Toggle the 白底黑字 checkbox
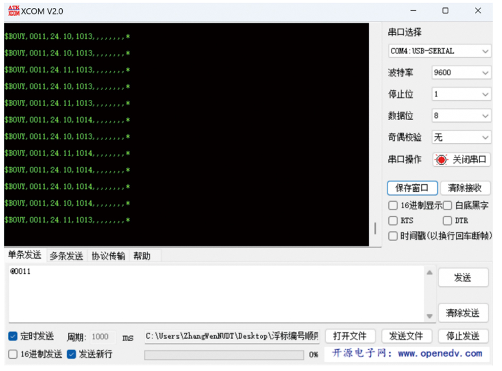The width and height of the screenshot is (502, 371). (x=447, y=205)
